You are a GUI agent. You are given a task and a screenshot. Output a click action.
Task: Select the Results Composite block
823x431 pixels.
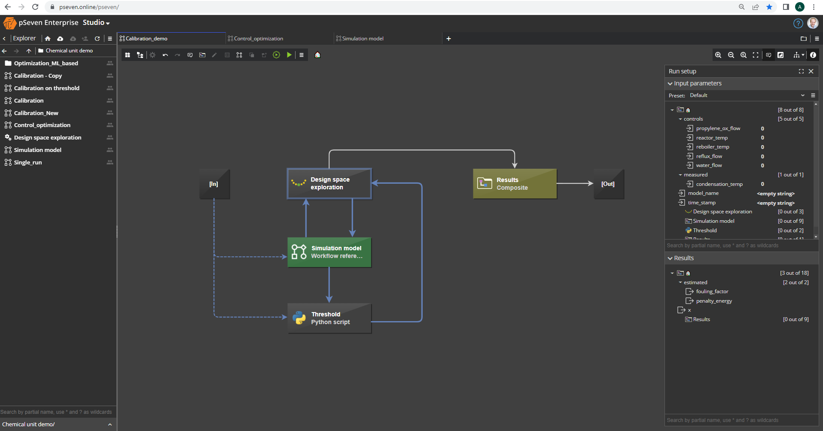tap(515, 184)
